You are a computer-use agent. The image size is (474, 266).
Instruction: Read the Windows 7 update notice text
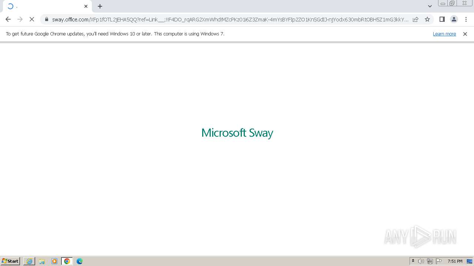[x=115, y=34]
